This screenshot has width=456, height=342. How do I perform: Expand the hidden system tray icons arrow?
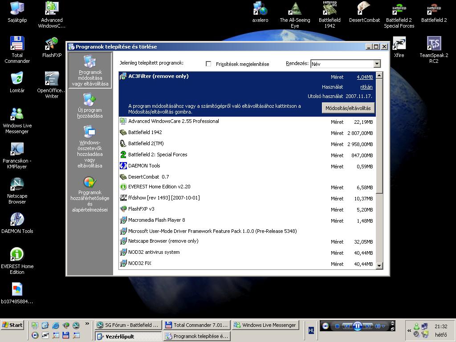pyautogui.click(x=409, y=330)
